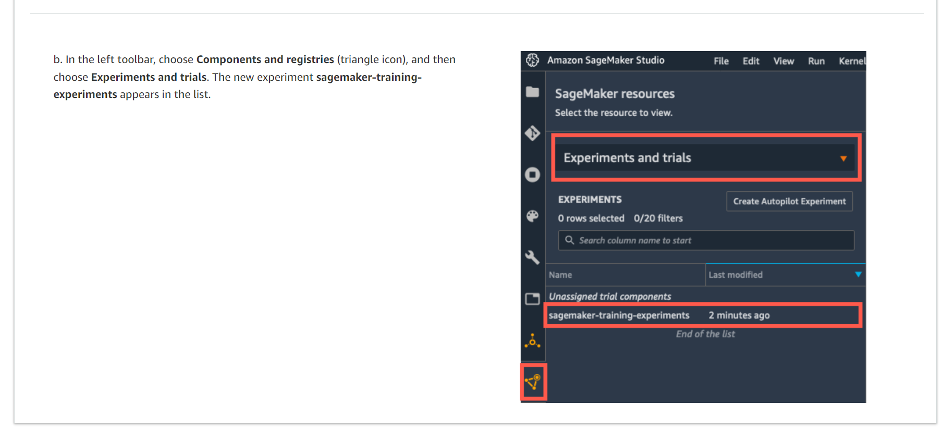Focus the Search column name field

(706, 240)
